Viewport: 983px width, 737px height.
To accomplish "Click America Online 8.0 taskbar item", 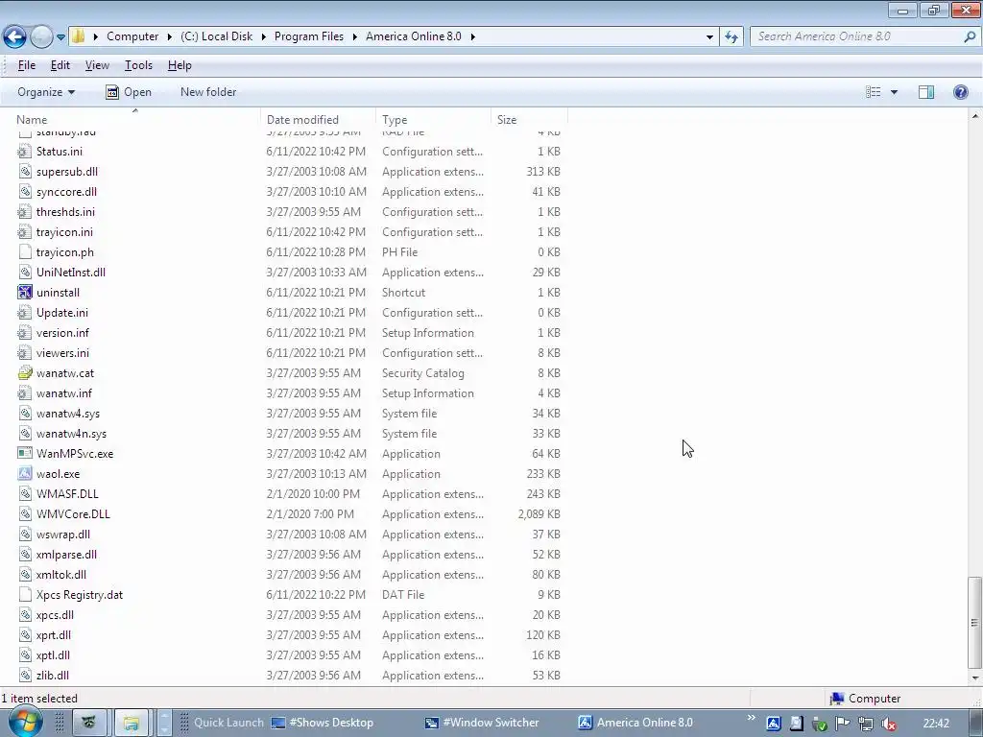I will (x=635, y=723).
